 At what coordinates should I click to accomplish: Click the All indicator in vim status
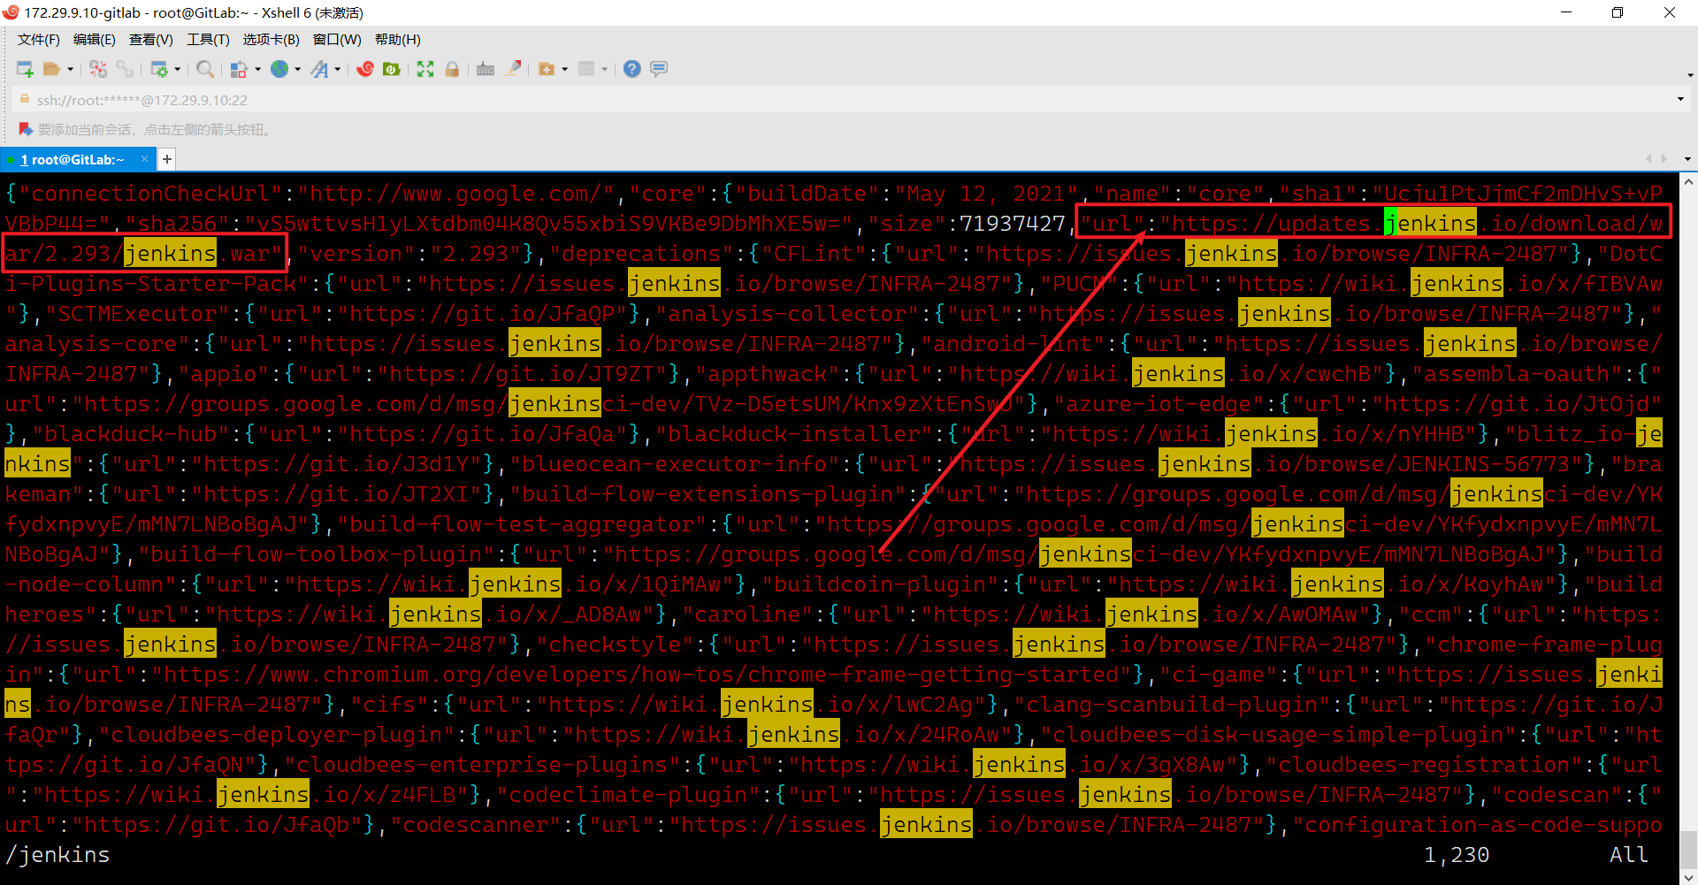point(1628,855)
